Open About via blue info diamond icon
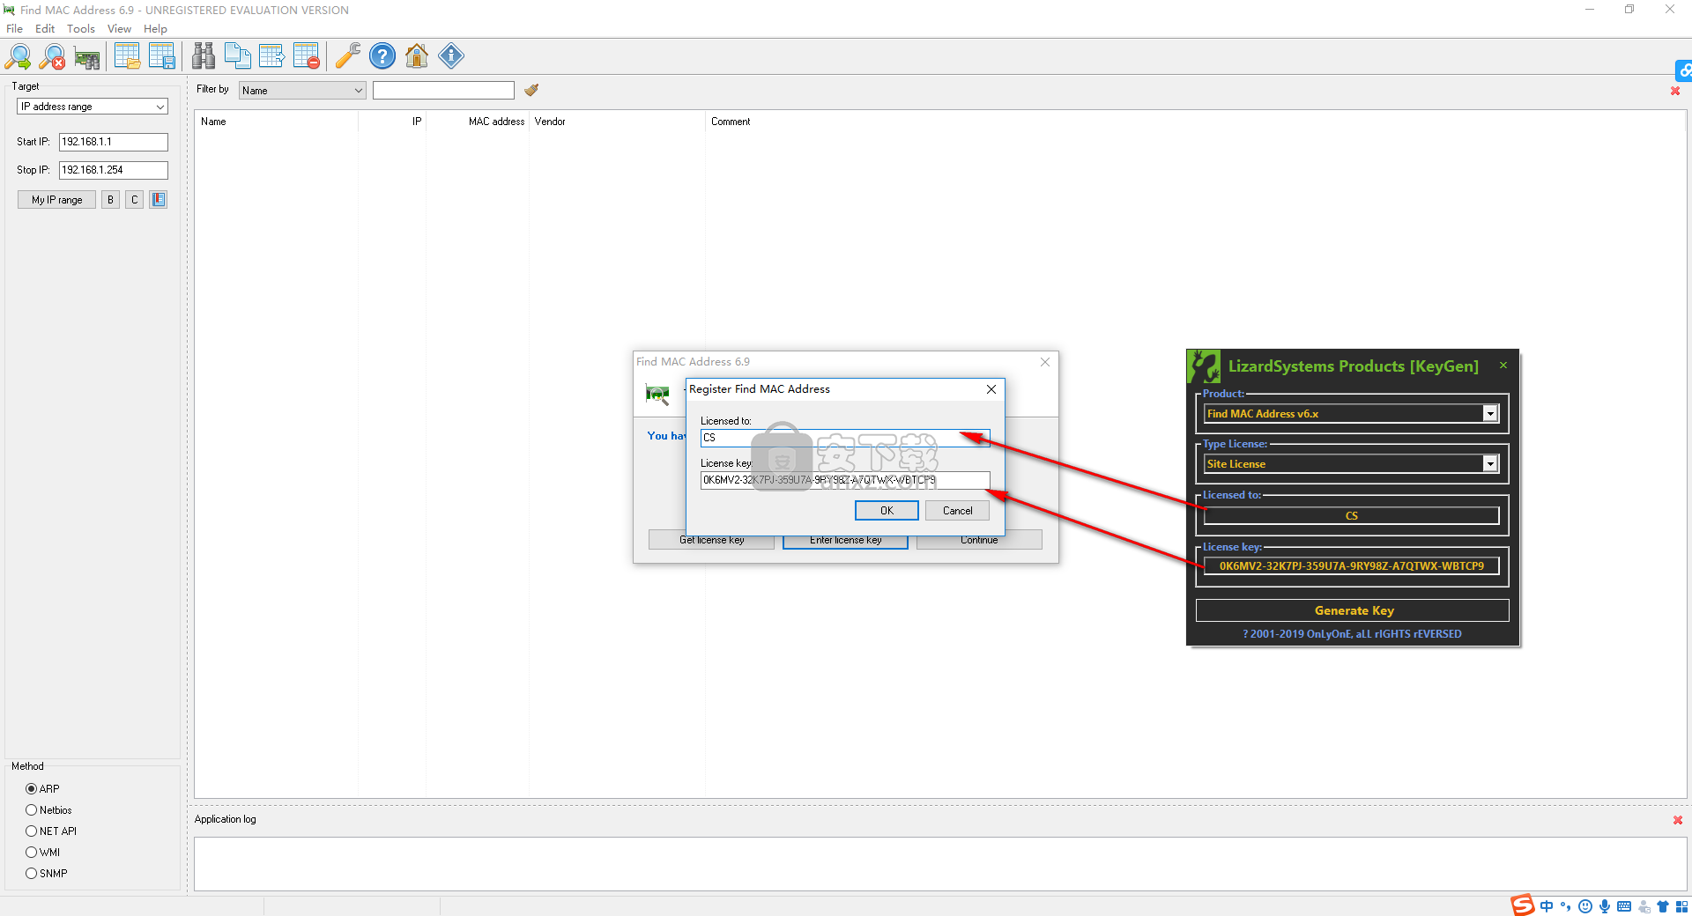1692x916 pixels. (451, 56)
